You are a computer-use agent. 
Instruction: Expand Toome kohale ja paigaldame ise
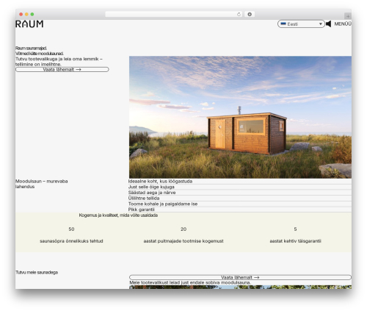tap(240, 204)
